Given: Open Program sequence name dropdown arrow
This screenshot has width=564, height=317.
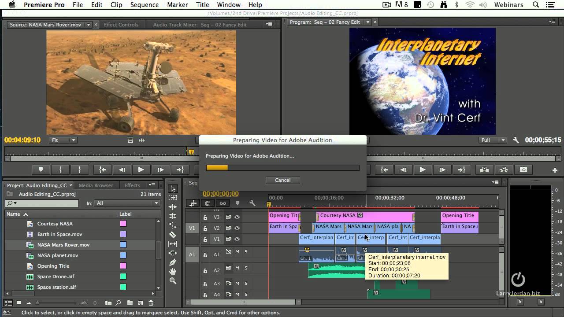Looking at the screenshot, I should (367, 22).
